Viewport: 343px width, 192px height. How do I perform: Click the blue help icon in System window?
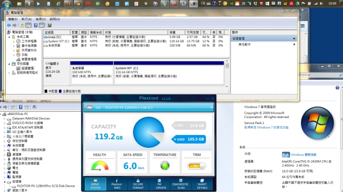tap(337, 88)
